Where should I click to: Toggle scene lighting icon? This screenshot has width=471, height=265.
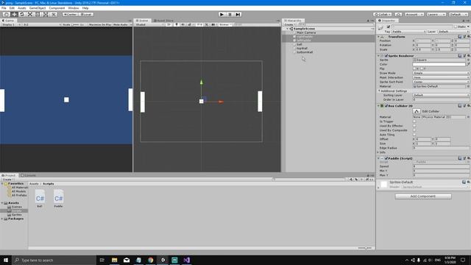(177, 24)
